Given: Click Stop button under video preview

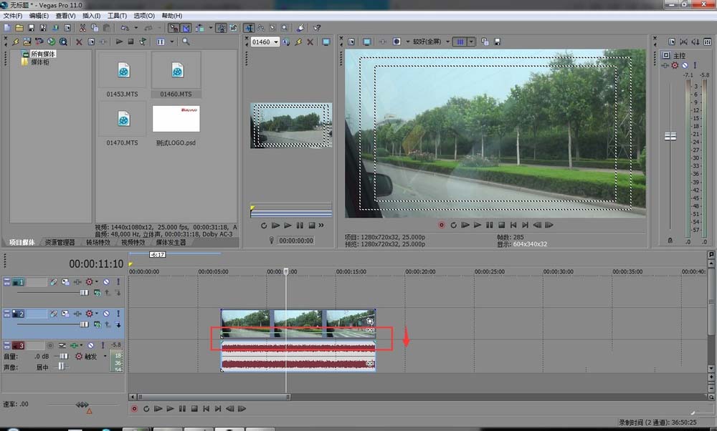Looking at the screenshot, I should pos(501,225).
